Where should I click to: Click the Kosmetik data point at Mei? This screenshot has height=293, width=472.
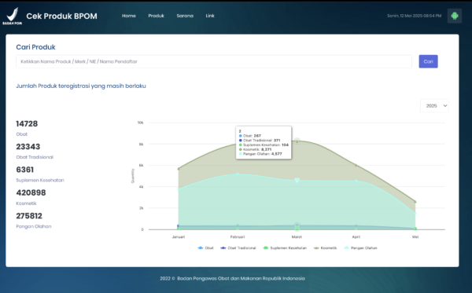click(415, 202)
